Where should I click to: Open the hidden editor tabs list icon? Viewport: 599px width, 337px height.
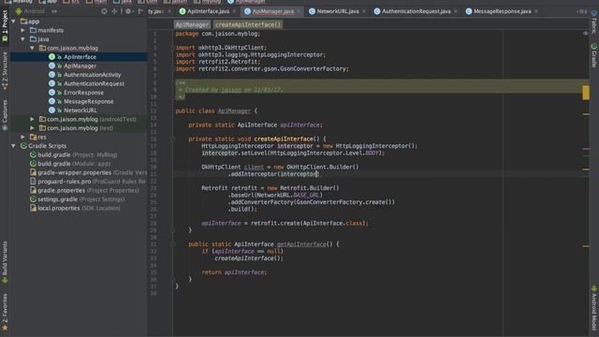(582, 11)
